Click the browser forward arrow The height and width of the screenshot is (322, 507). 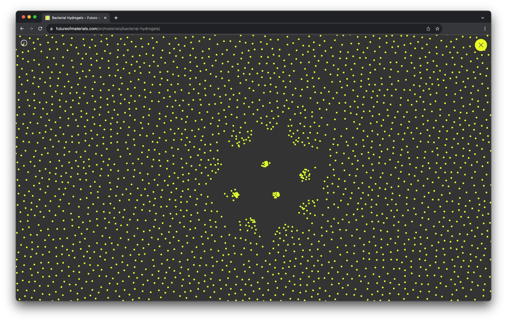tap(31, 29)
